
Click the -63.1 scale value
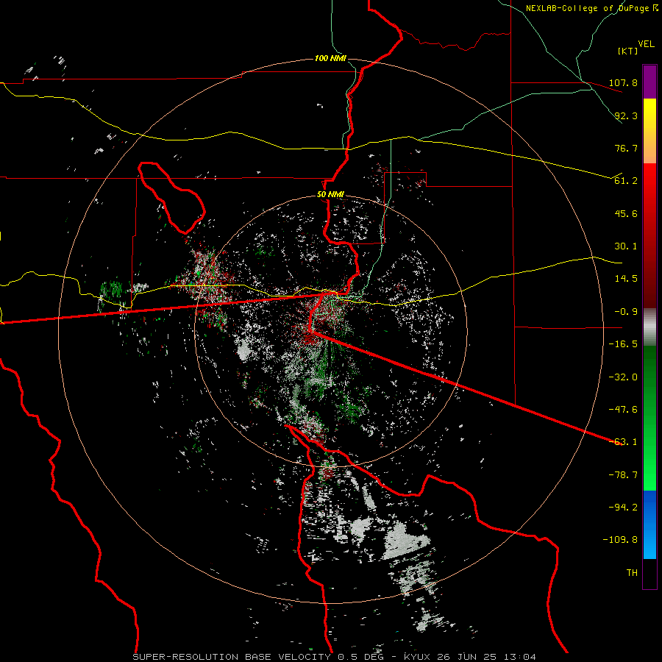point(623,442)
